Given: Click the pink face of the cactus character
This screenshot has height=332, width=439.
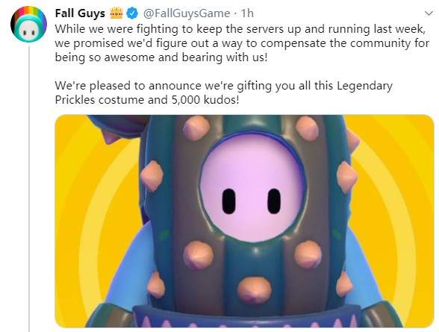Looking at the screenshot, I should point(252,186).
